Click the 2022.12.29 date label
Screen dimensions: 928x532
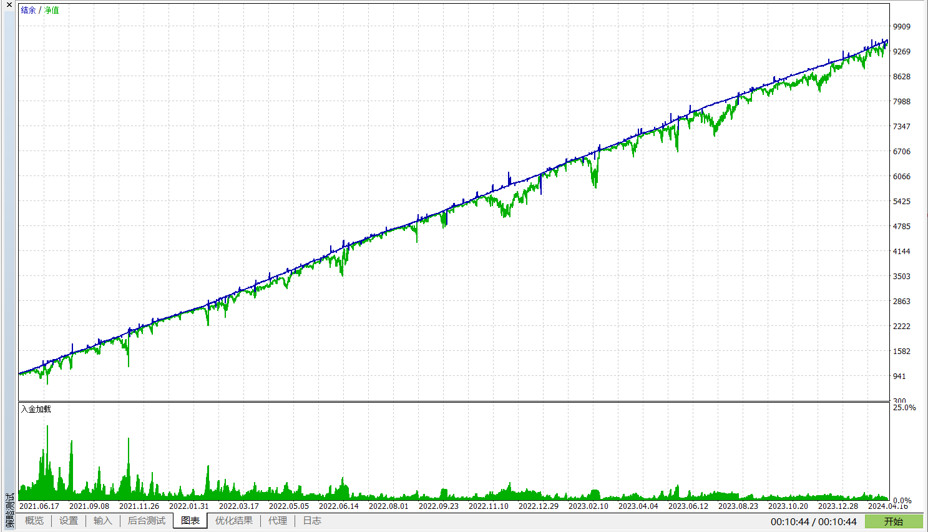point(539,506)
